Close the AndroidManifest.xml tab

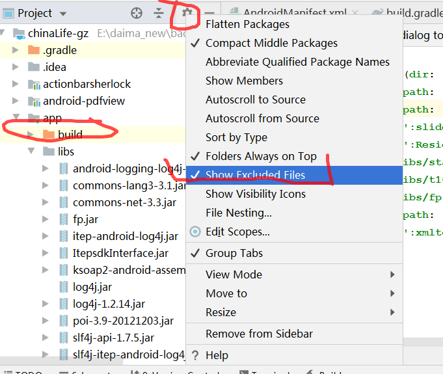click(x=355, y=12)
